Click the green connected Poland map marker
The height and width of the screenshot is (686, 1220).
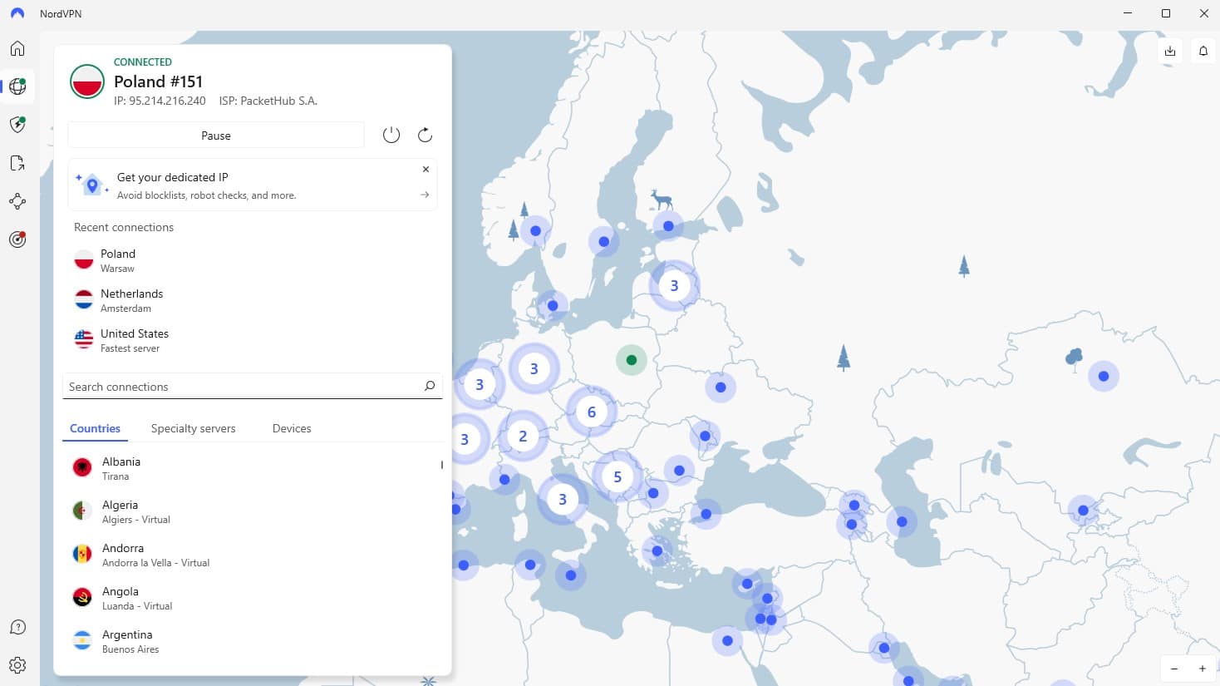(x=632, y=360)
